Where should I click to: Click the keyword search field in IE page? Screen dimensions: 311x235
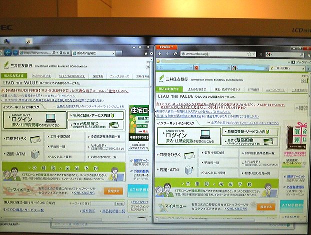click(x=102, y=204)
